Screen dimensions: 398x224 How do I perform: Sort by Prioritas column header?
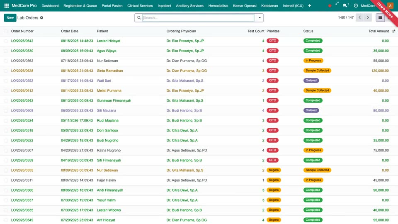(273, 31)
